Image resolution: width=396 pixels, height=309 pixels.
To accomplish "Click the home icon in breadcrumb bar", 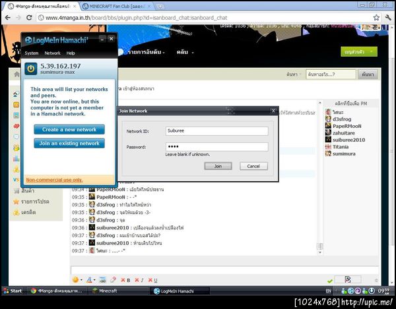I will (16, 74).
